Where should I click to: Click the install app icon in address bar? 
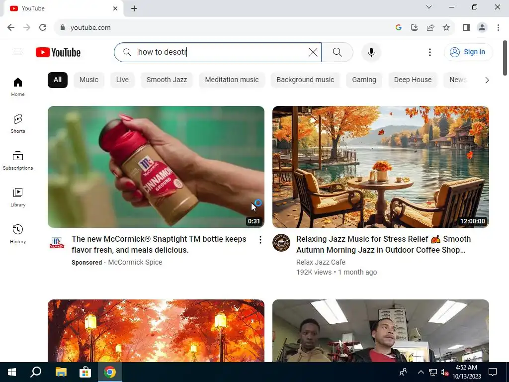pos(414,27)
